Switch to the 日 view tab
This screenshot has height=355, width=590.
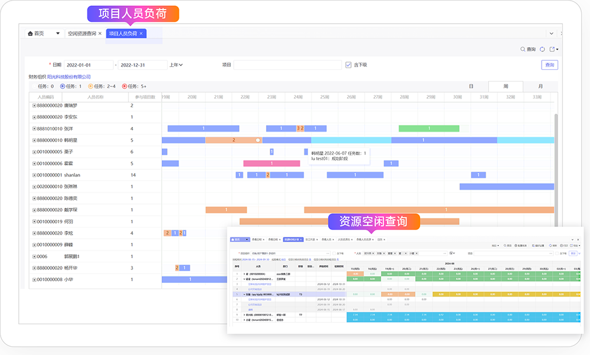coord(471,86)
